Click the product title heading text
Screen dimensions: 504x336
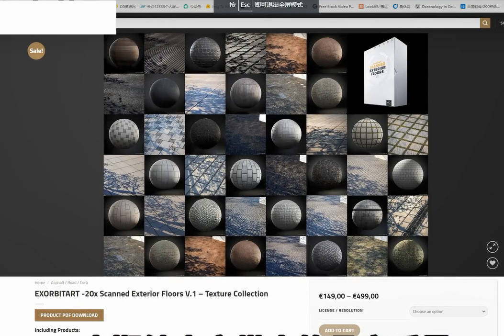(151, 294)
